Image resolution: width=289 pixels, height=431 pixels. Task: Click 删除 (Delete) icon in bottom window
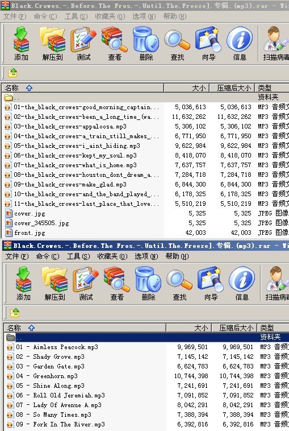pyautogui.click(x=148, y=283)
